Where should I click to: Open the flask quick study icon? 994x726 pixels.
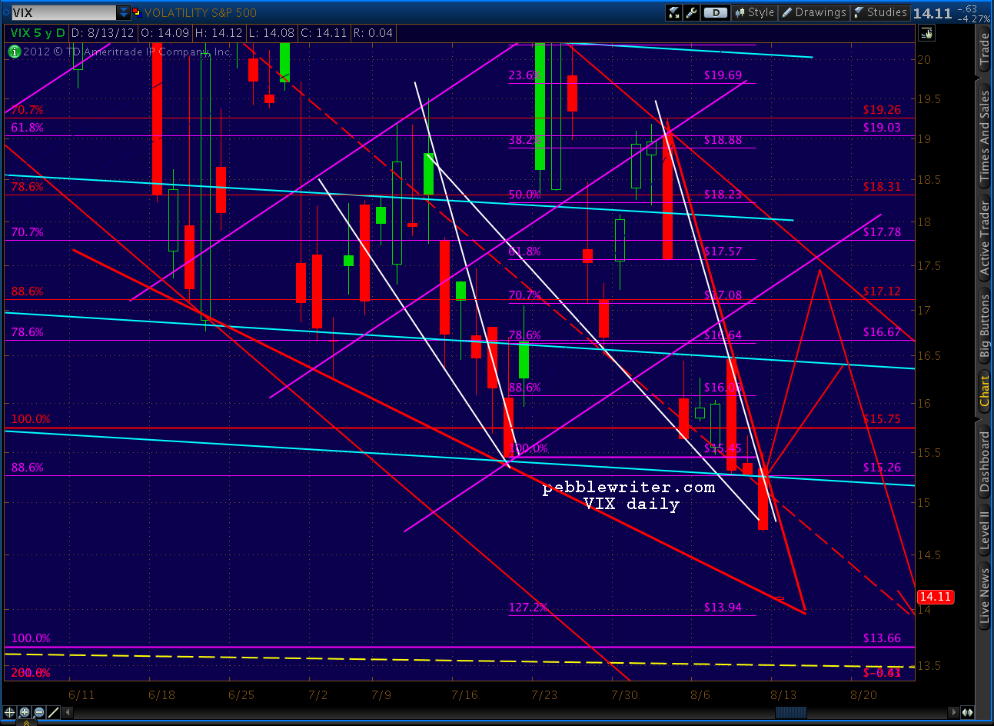coord(674,12)
